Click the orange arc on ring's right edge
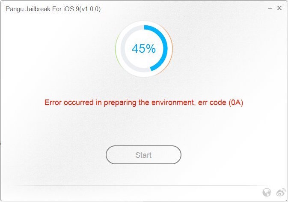288x202 pixels. click(x=172, y=49)
